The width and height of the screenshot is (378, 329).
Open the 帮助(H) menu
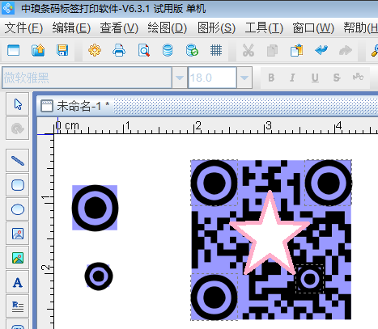pos(360,28)
